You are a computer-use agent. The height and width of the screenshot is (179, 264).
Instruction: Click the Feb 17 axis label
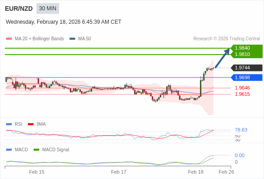pos(119,172)
